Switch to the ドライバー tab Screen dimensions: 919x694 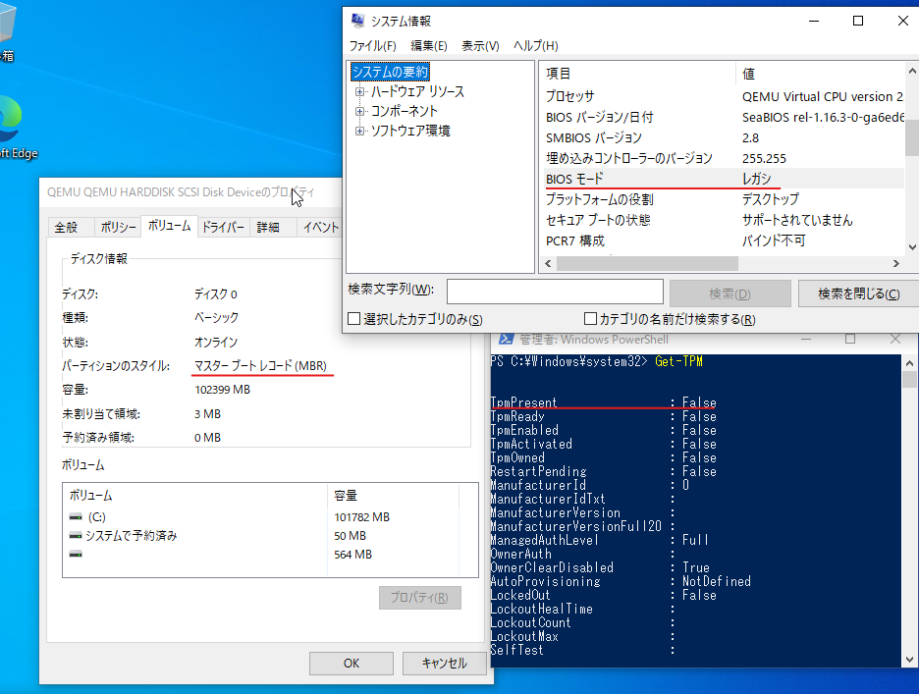pyautogui.click(x=223, y=228)
